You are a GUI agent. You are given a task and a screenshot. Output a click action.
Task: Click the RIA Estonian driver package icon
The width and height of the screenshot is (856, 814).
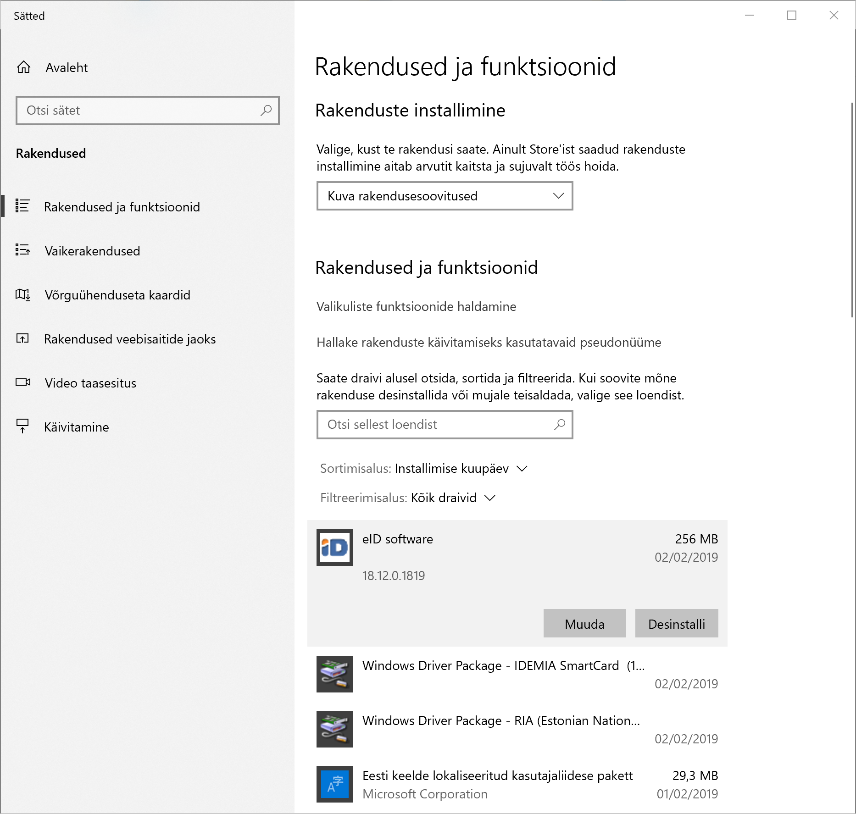pyautogui.click(x=334, y=729)
